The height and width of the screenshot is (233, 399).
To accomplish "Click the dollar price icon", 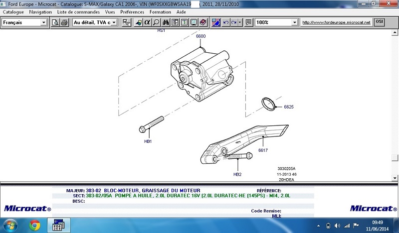I will point(185,22).
